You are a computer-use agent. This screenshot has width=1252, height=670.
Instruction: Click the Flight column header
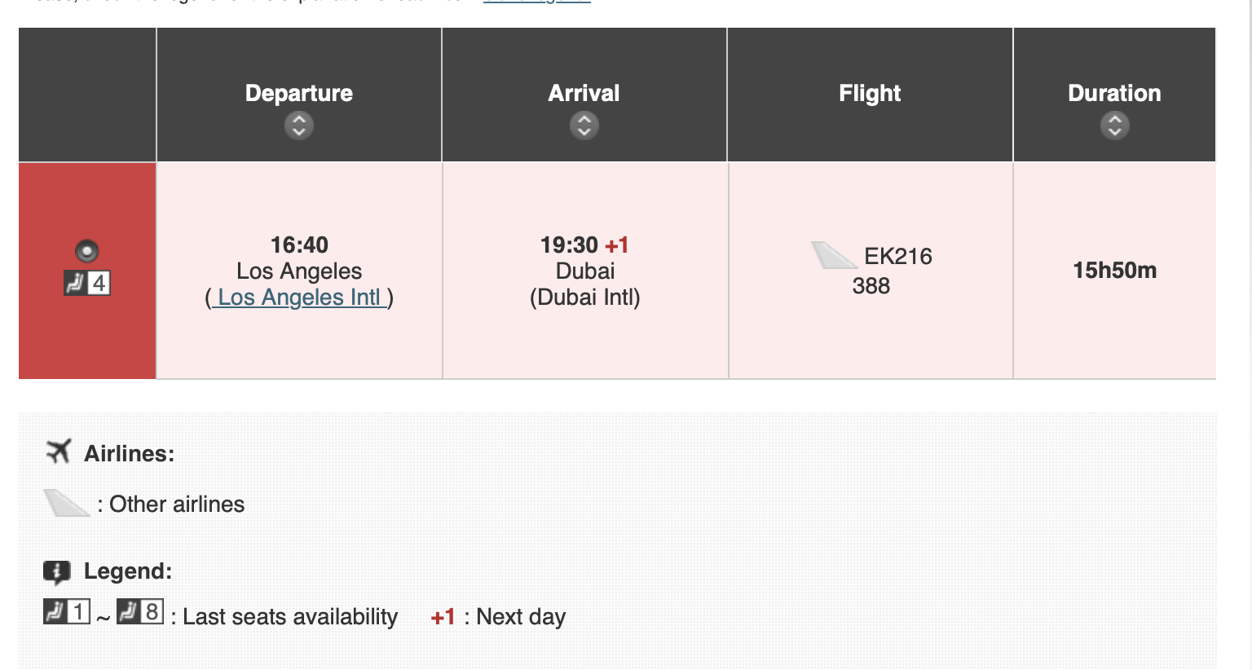[870, 94]
